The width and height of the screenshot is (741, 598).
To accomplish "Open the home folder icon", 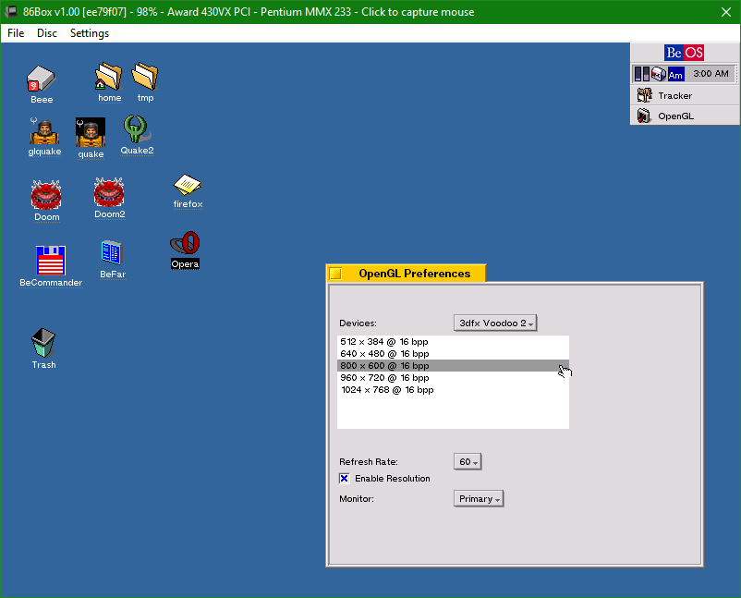I will pyautogui.click(x=109, y=78).
